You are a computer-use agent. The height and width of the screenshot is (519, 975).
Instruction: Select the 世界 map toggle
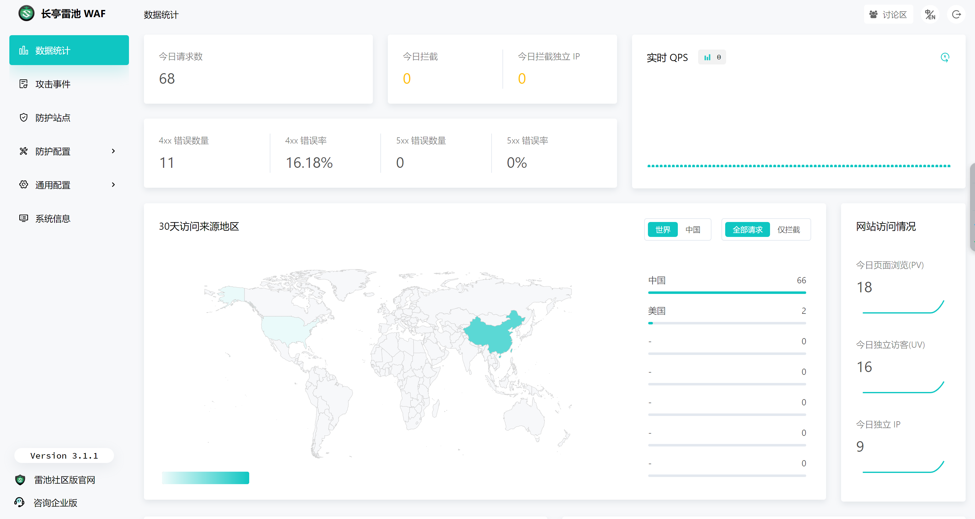[662, 230]
